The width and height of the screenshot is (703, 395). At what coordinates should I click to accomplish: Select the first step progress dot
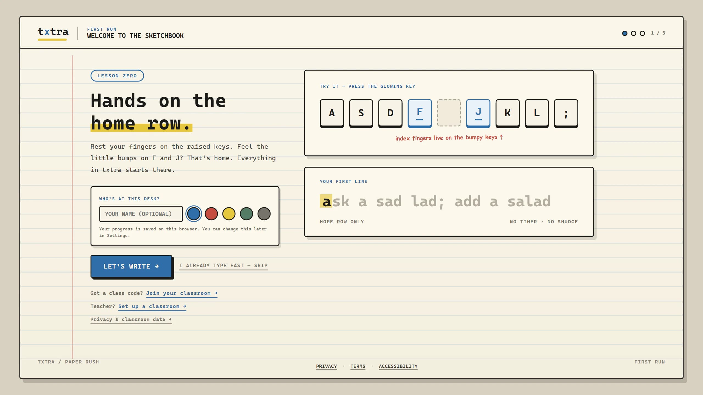click(625, 33)
